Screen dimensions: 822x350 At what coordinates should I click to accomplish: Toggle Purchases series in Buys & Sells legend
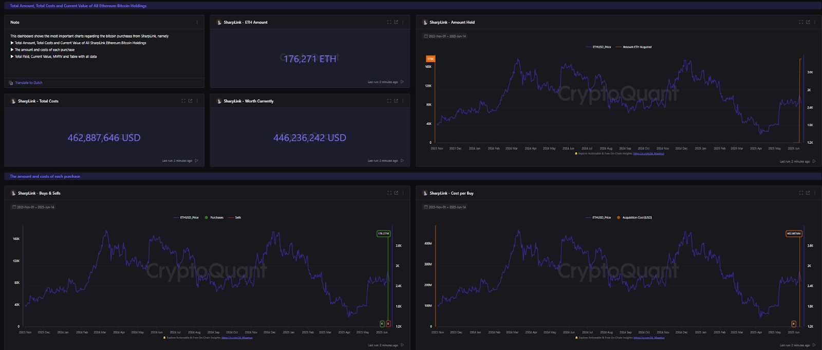pyautogui.click(x=214, y=217)
